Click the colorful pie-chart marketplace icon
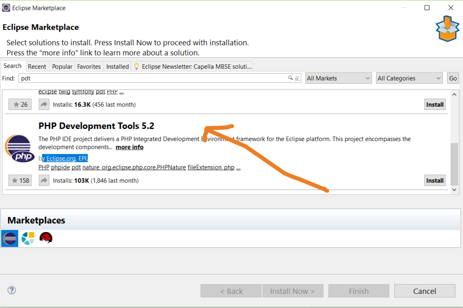 pos(27,238)
